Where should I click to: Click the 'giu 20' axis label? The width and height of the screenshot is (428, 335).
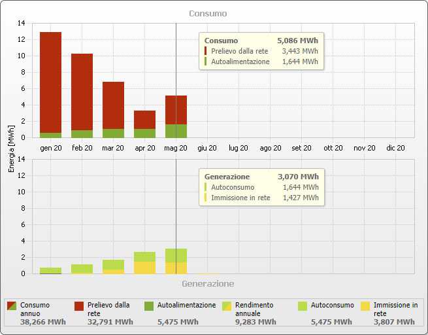click(207, 148)
